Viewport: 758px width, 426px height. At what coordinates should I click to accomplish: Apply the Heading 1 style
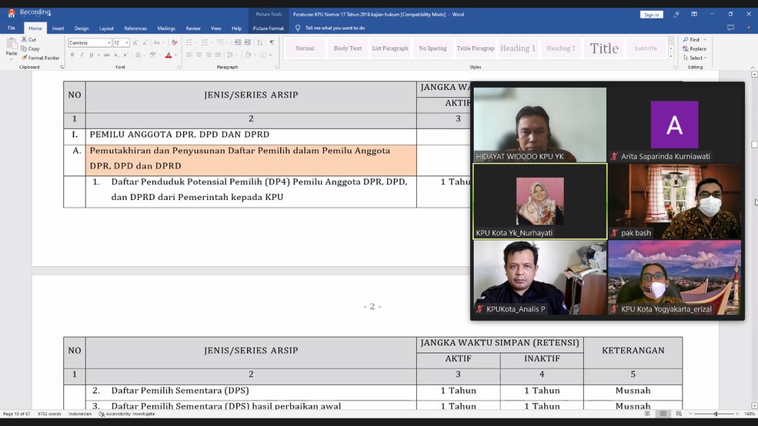[x=517, y=48]
